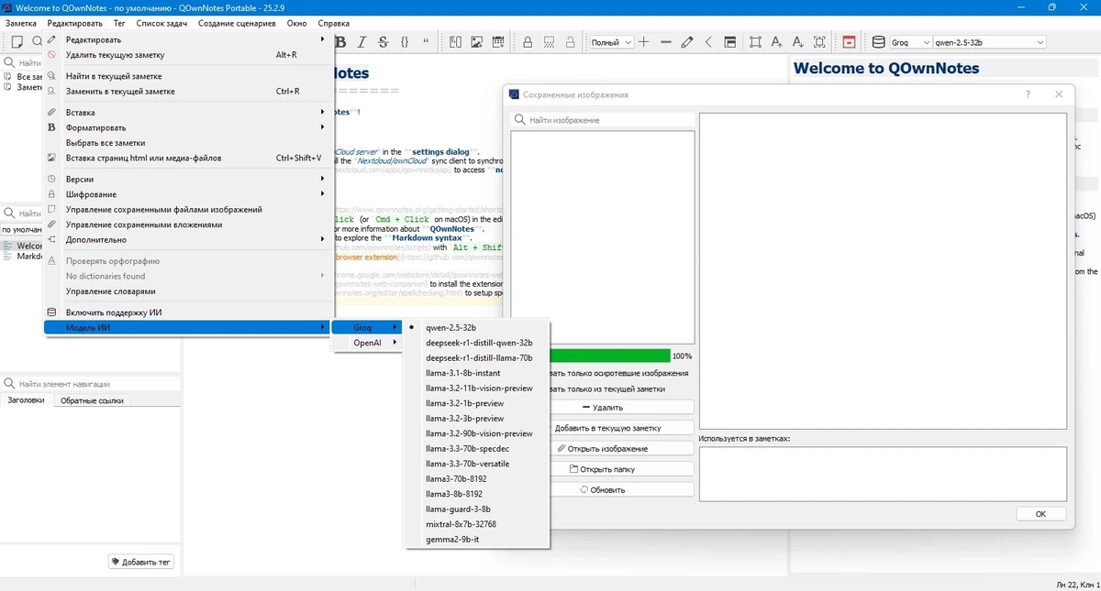Choose Заменить в текущей заметке
Image resolution: width=1101 pixels, height=591 pixels.
(x=188, y=92)
